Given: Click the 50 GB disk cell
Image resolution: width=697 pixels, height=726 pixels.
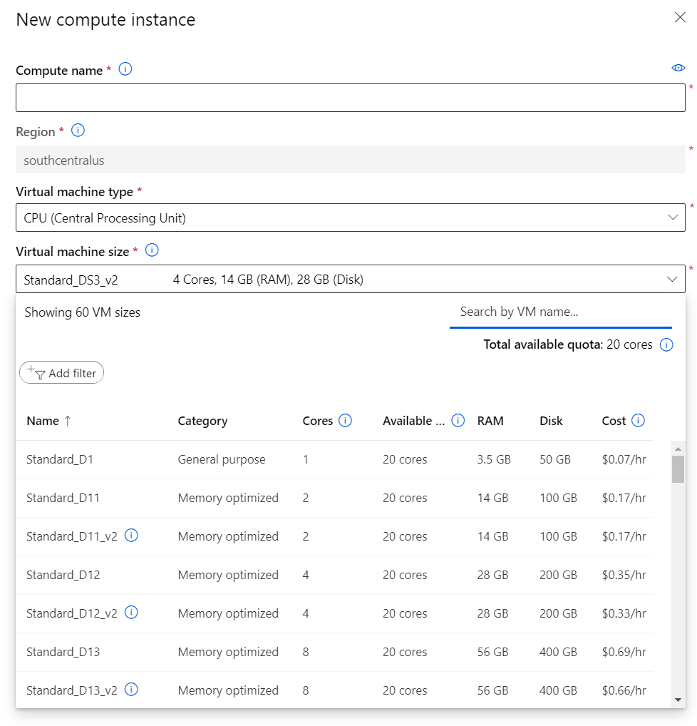Looking at the screenshot, I should click(555, 459).
